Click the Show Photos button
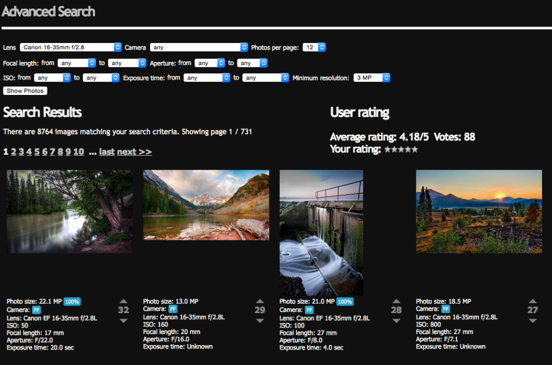This screenshot has width=552, height=365. pos(25,91)
